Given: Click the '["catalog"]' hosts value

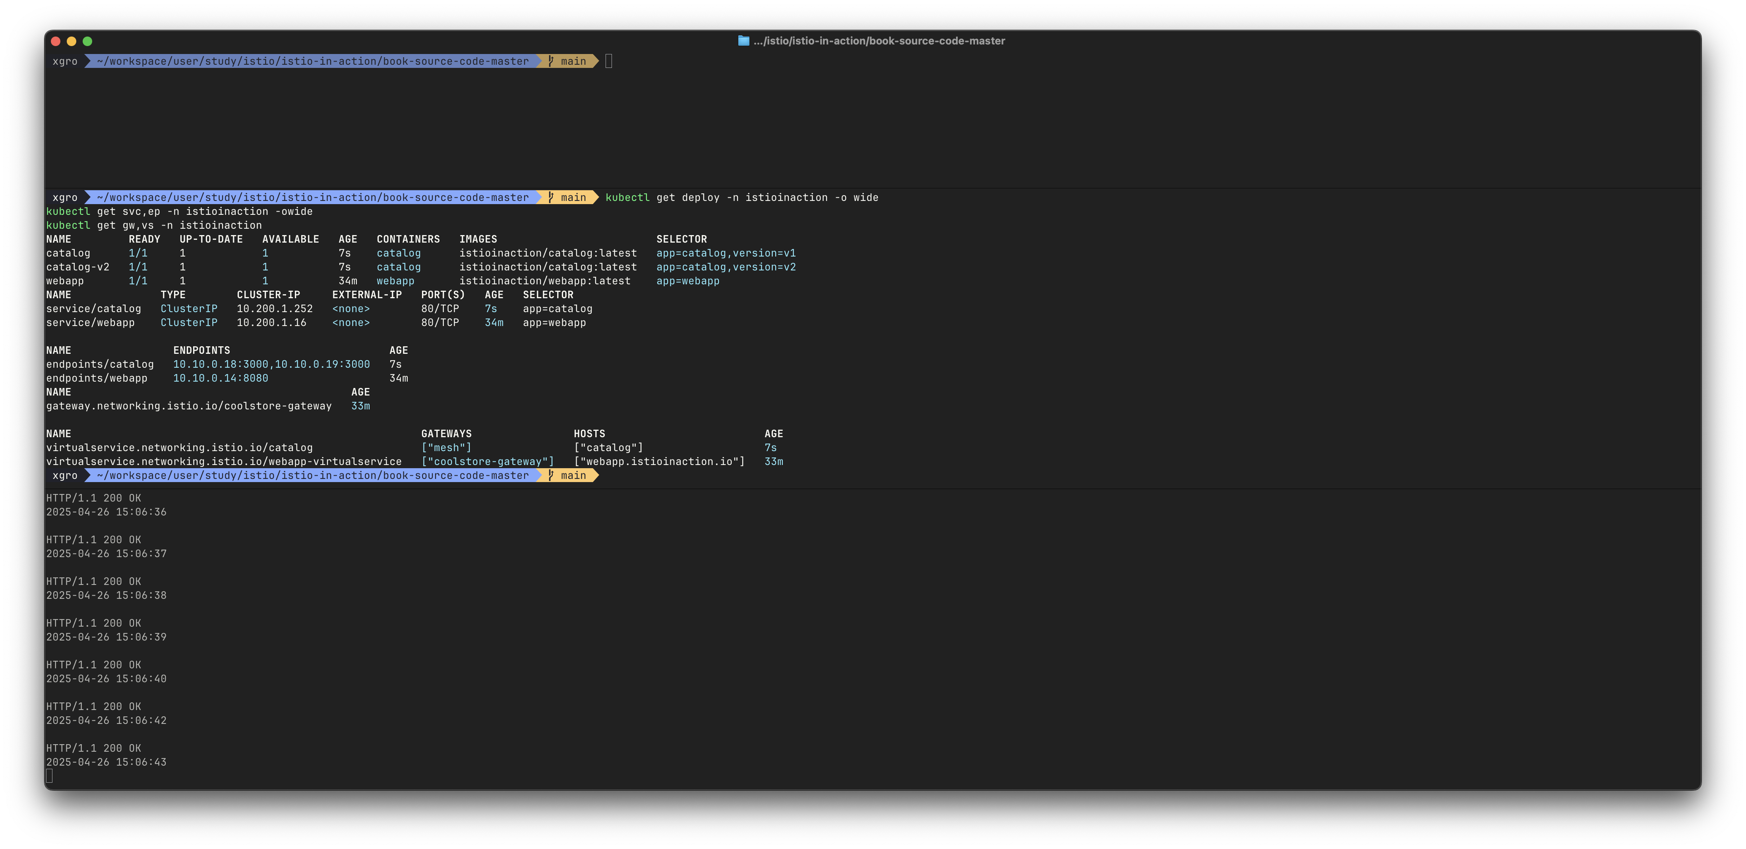Looking at the screenshot, I should click(608, 447).
